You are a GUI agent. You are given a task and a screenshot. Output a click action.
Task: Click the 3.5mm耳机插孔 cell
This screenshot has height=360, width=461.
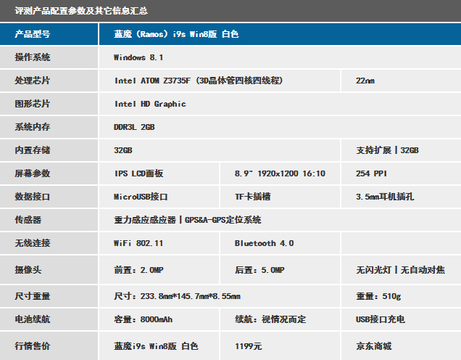(x=401, y=197)
